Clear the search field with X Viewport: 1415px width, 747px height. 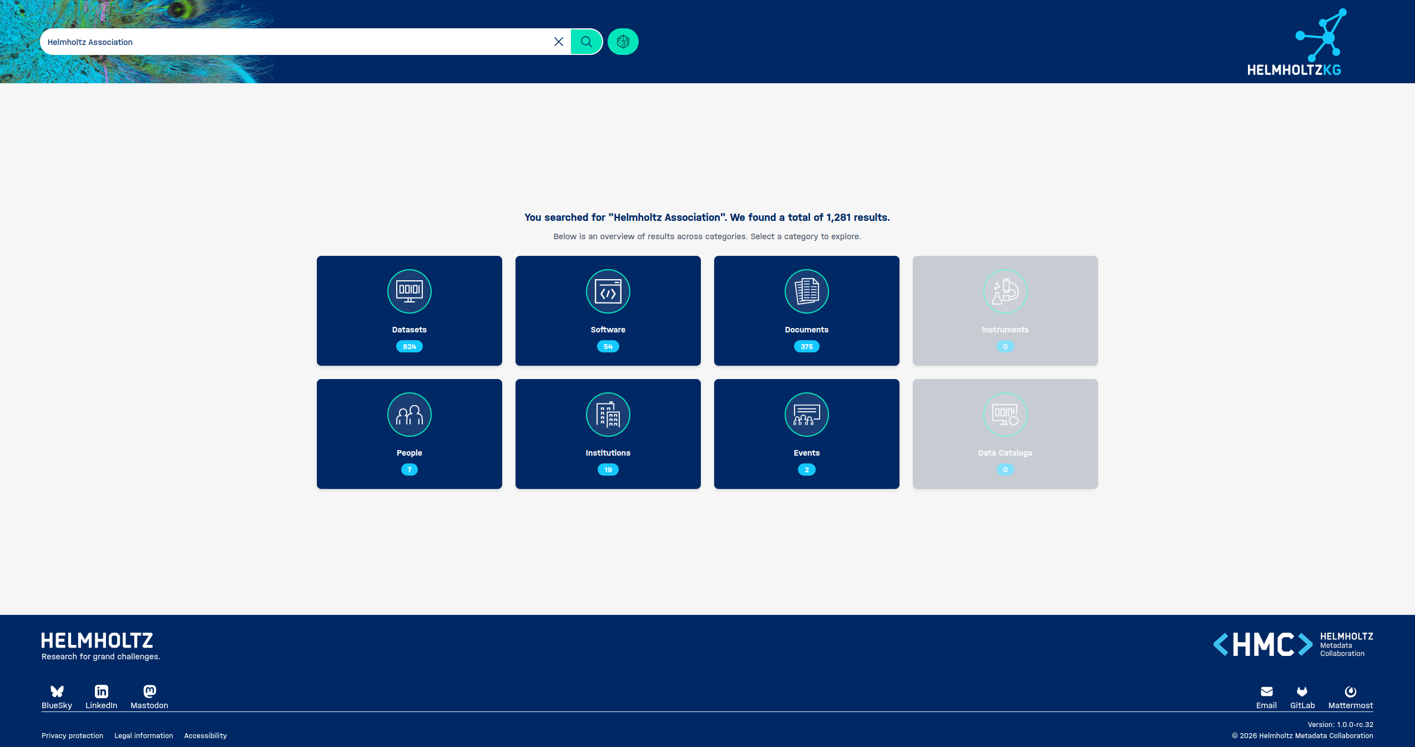pyautogui.click(x=559, y=42)
